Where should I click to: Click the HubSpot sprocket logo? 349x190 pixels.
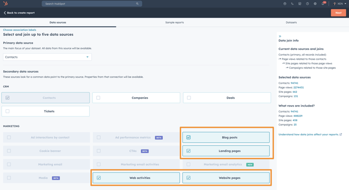click(6, 4)
